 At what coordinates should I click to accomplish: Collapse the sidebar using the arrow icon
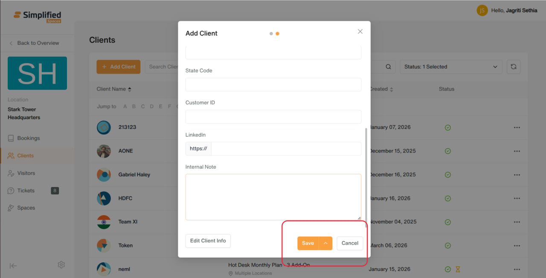(13, 266)
